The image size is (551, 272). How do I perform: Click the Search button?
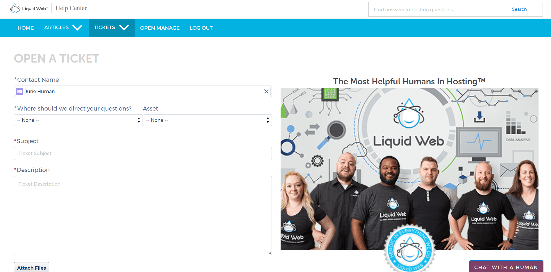click(519, 9)
